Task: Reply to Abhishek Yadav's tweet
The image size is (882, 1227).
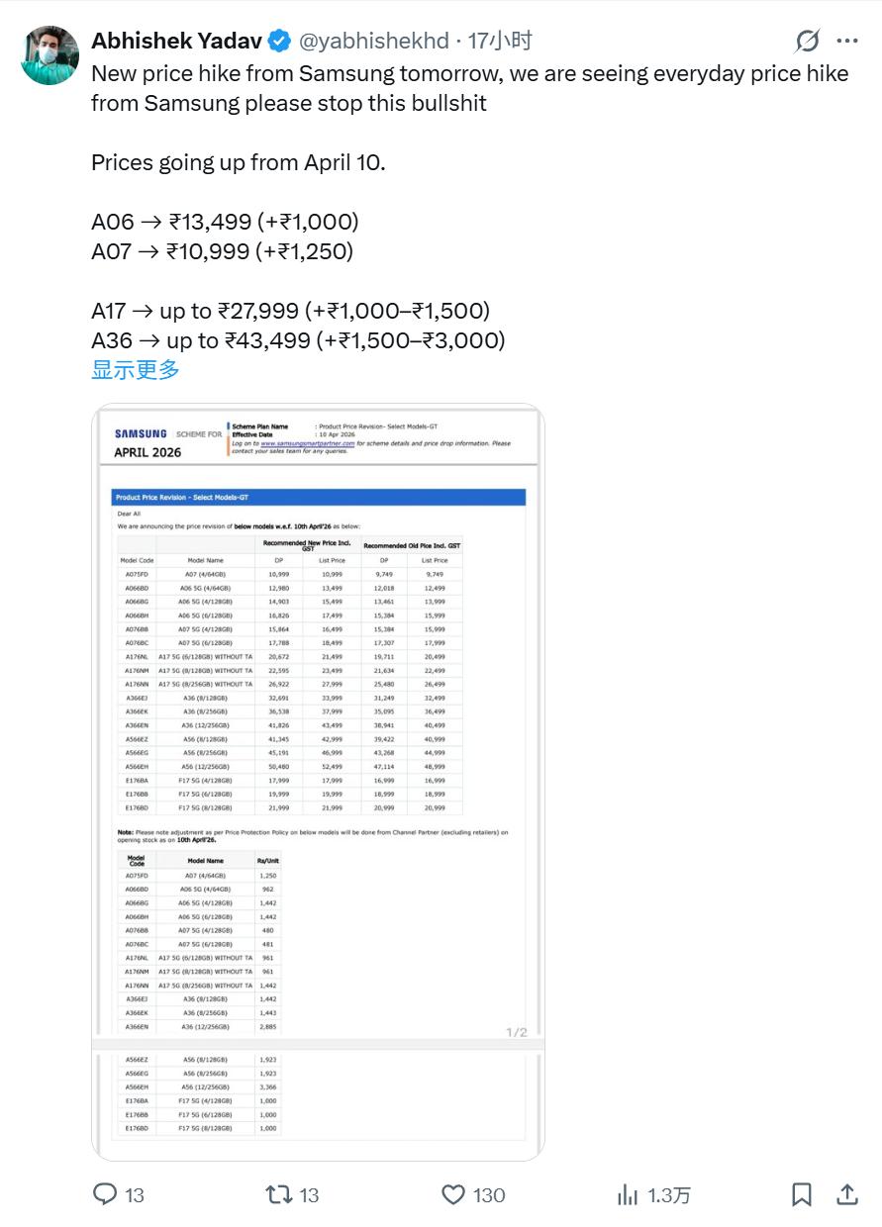Action: click(x=106, y=1194)
